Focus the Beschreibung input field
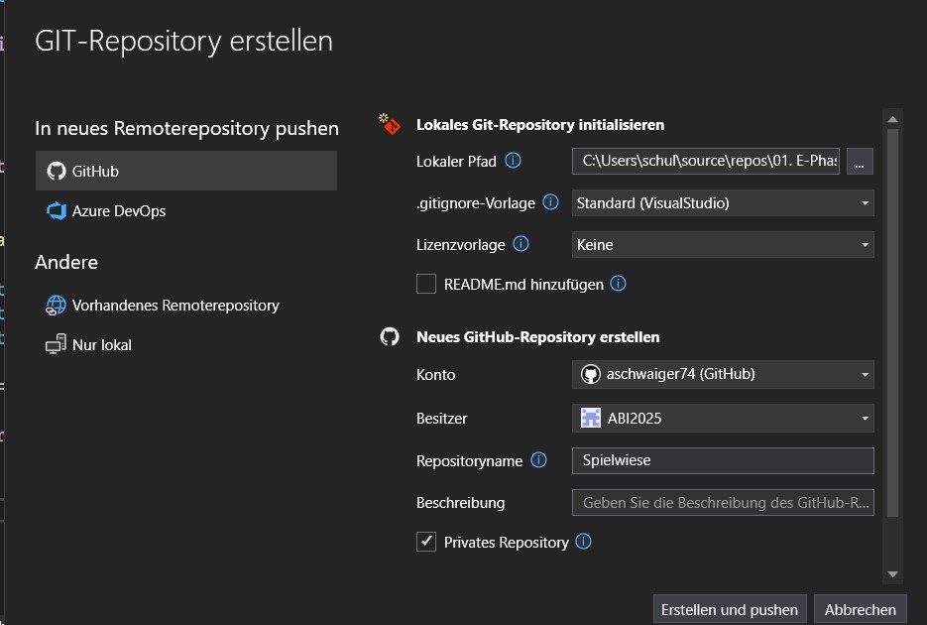The width and height of the screenshot is (927, 625). tap(723, 503)
